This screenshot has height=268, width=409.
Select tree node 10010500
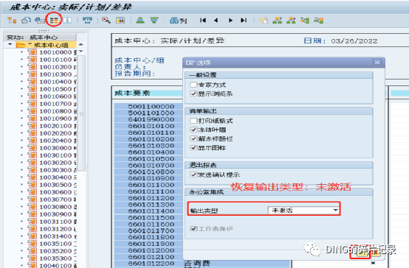(x=55, y=89)
